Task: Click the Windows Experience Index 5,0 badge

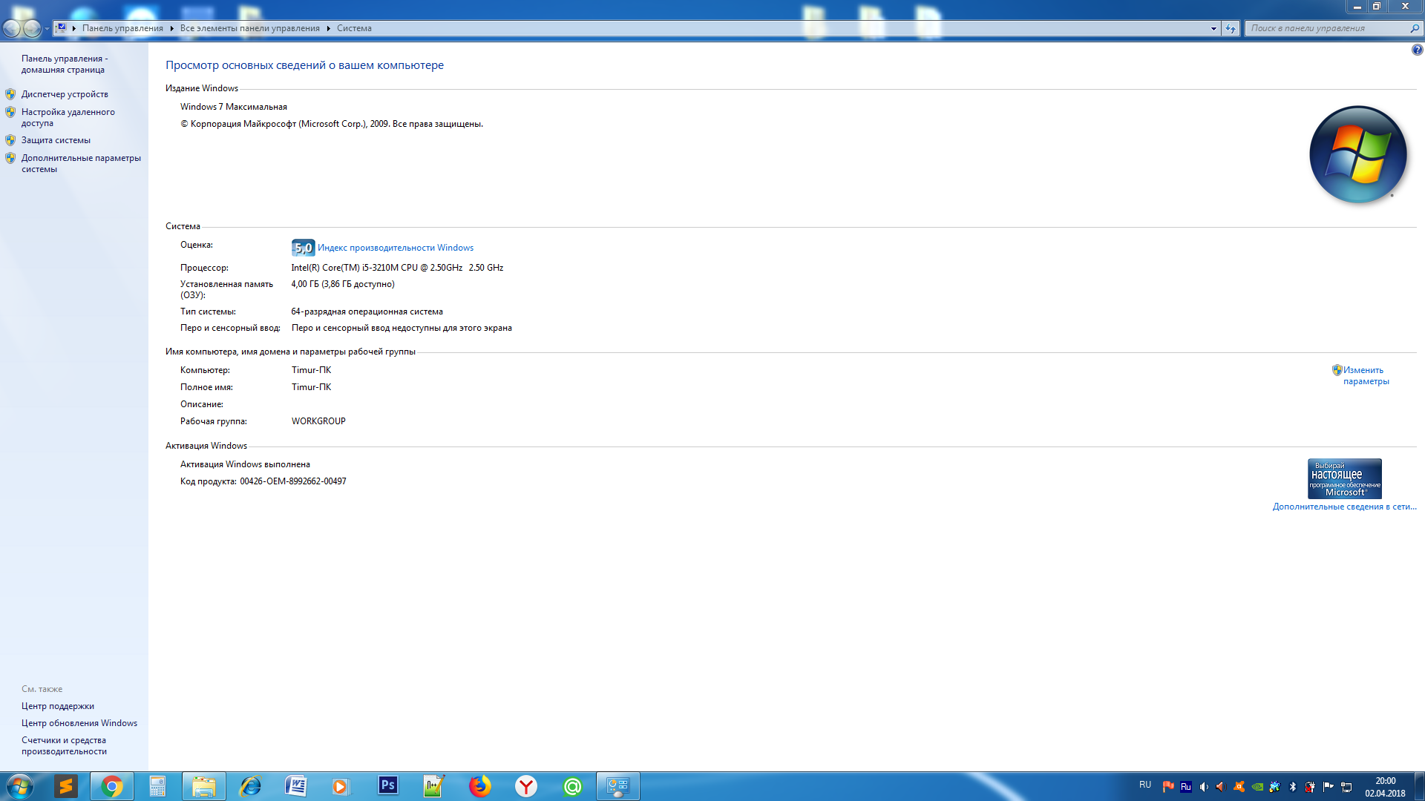Action: [x=303, y=248]
